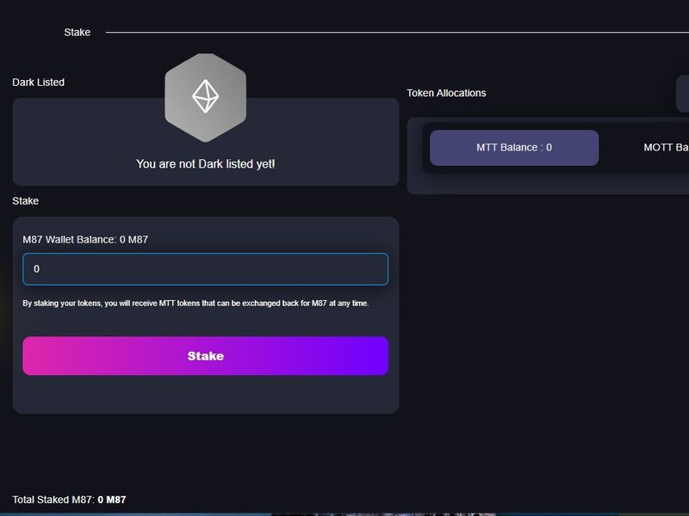The height and width of the screenshot is (516, 689).
Task: Click the Token Allocations panel below the tabs
Action: pyautogui.click(x=543, y=183)
